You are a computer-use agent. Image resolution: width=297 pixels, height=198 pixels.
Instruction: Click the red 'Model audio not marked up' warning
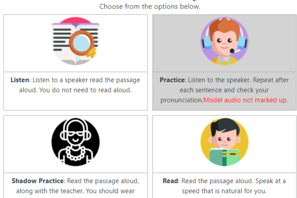click(246, 100)
